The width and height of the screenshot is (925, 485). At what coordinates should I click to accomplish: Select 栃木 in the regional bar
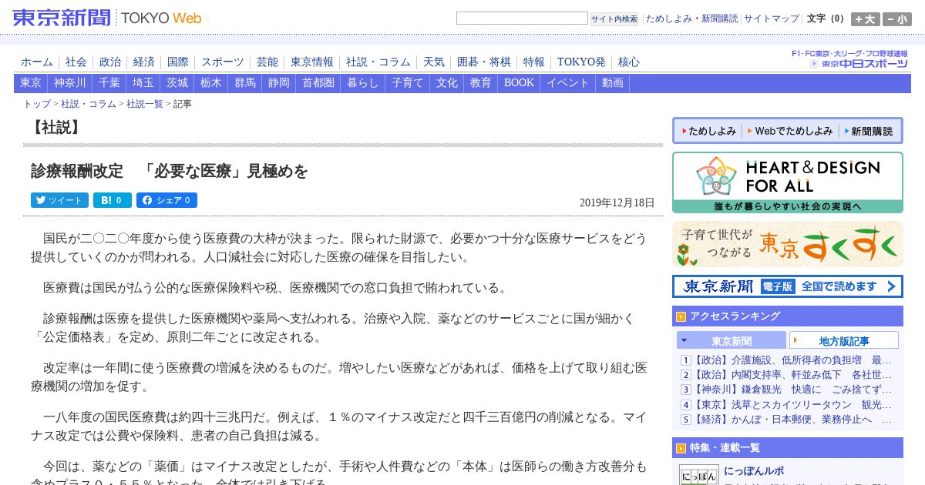pos(211,83)
